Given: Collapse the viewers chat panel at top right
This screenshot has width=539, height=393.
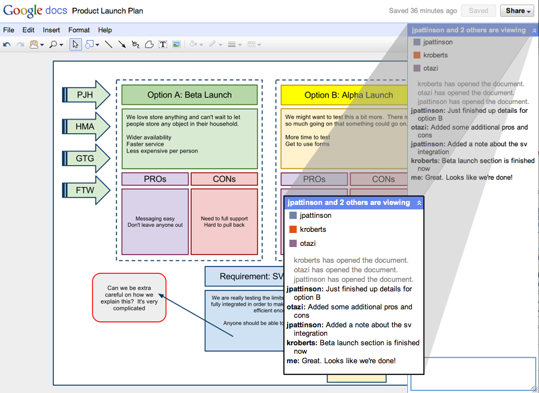Looking at the screenshot, I should [x=534, y=30].
